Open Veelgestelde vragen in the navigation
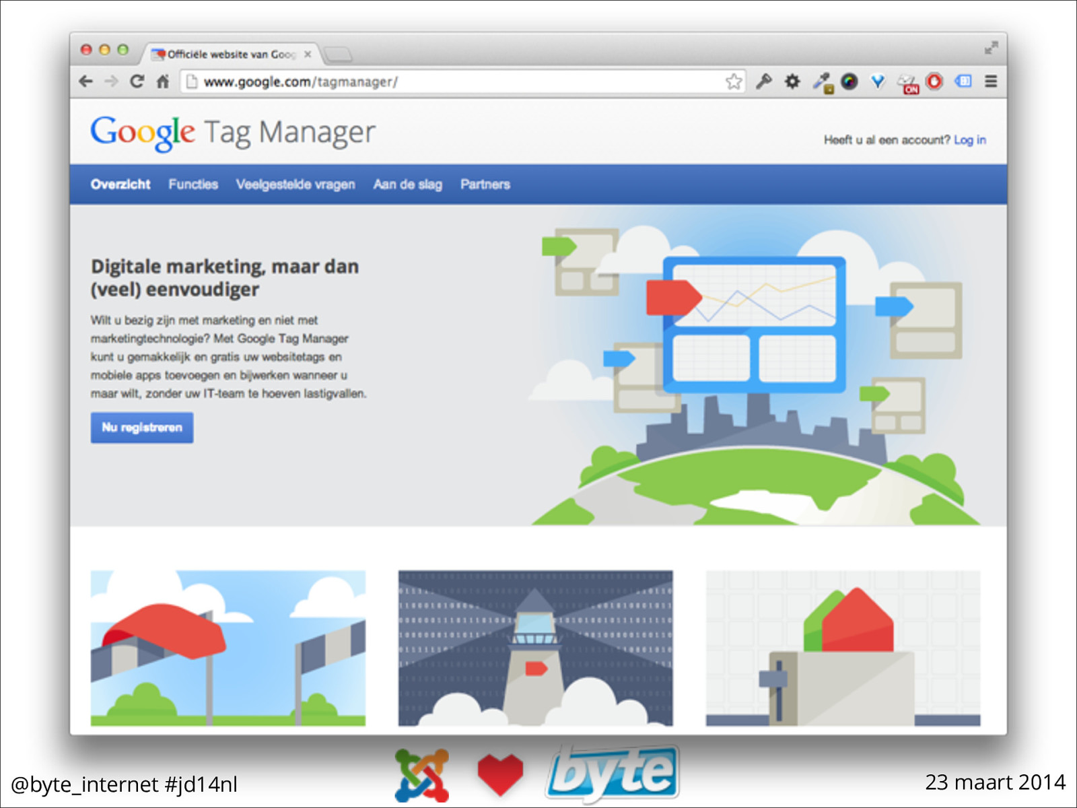1077x808 pixels. 296,184
